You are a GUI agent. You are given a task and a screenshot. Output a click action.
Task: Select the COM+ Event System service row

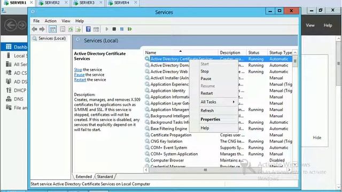click(x=218, y=148)
